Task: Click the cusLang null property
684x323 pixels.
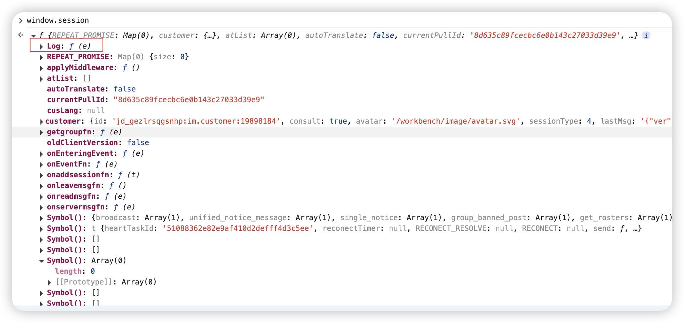Action: 76,111
